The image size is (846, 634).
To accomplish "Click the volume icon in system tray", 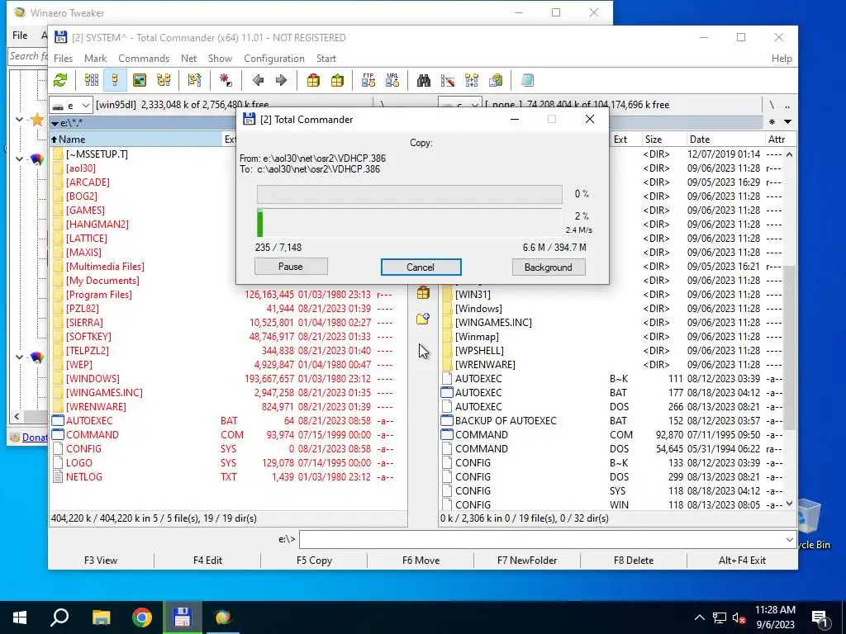I will 739,617.
